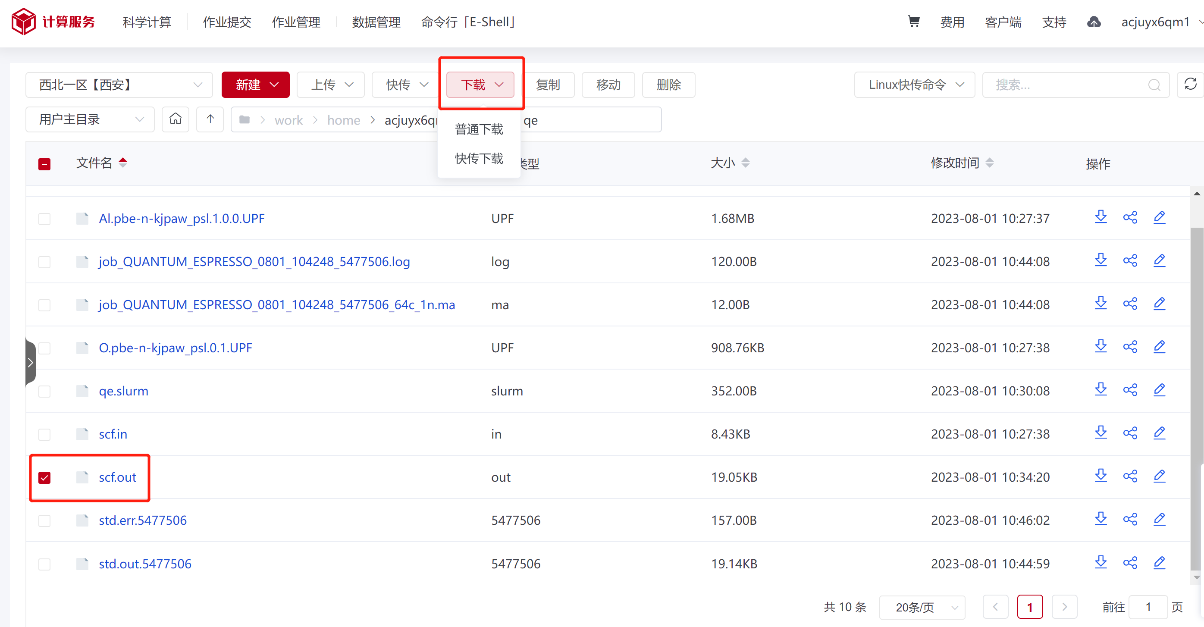Open the cloud upload icon in header
Image resolution: width=1204 pixels, height=627 pixels.
(1094, 22)
